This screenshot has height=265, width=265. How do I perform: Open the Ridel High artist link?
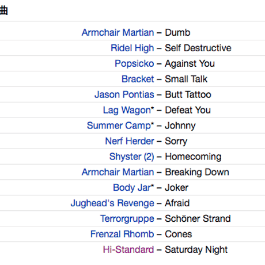[132, 48]
